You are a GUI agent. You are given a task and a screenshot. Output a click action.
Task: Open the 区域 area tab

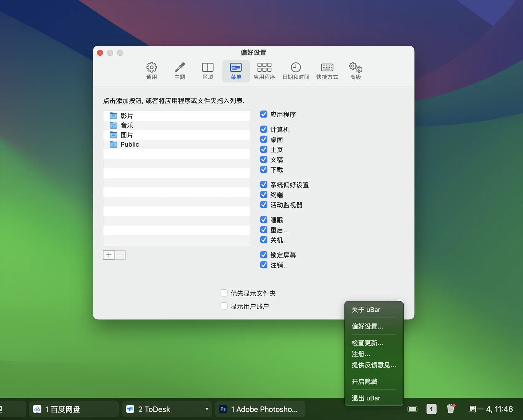208,71
